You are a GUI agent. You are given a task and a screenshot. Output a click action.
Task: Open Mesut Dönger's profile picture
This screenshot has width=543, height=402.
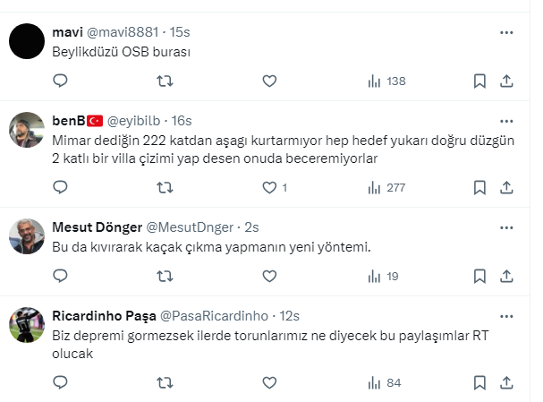(27, 235)
